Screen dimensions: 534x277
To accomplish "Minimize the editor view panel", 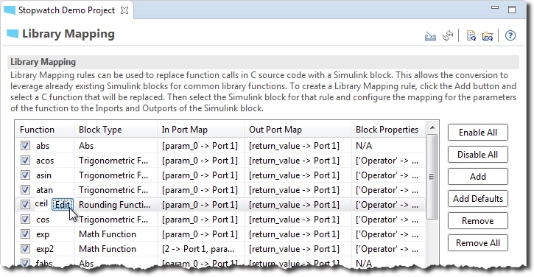I will point(495,7).
